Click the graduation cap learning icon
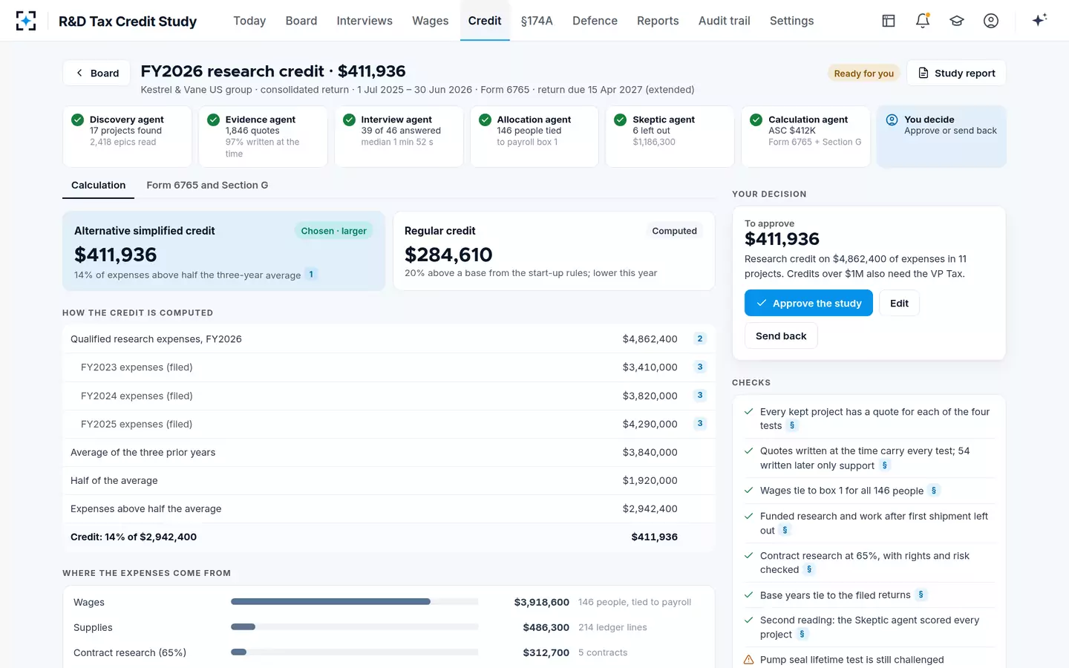Image resolution: width=1069 pixels, height=668 pixels. click(x=957, y=21)
